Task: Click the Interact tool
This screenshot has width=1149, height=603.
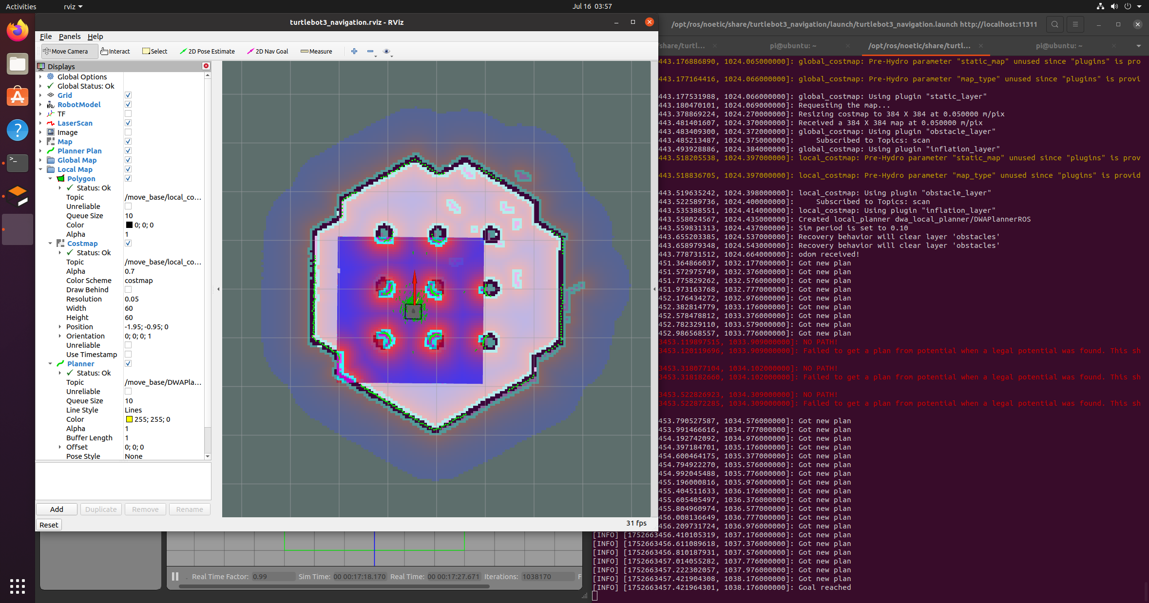Action: (115, 51)
